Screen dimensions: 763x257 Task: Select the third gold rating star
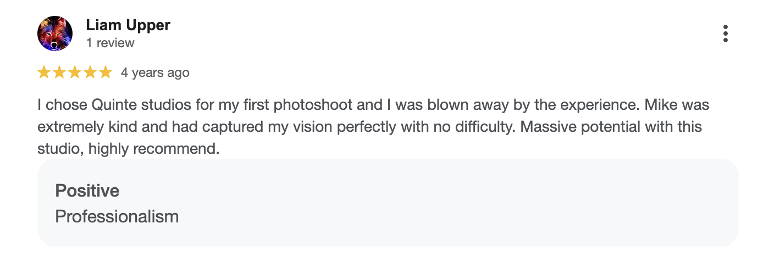click(74, 72)
